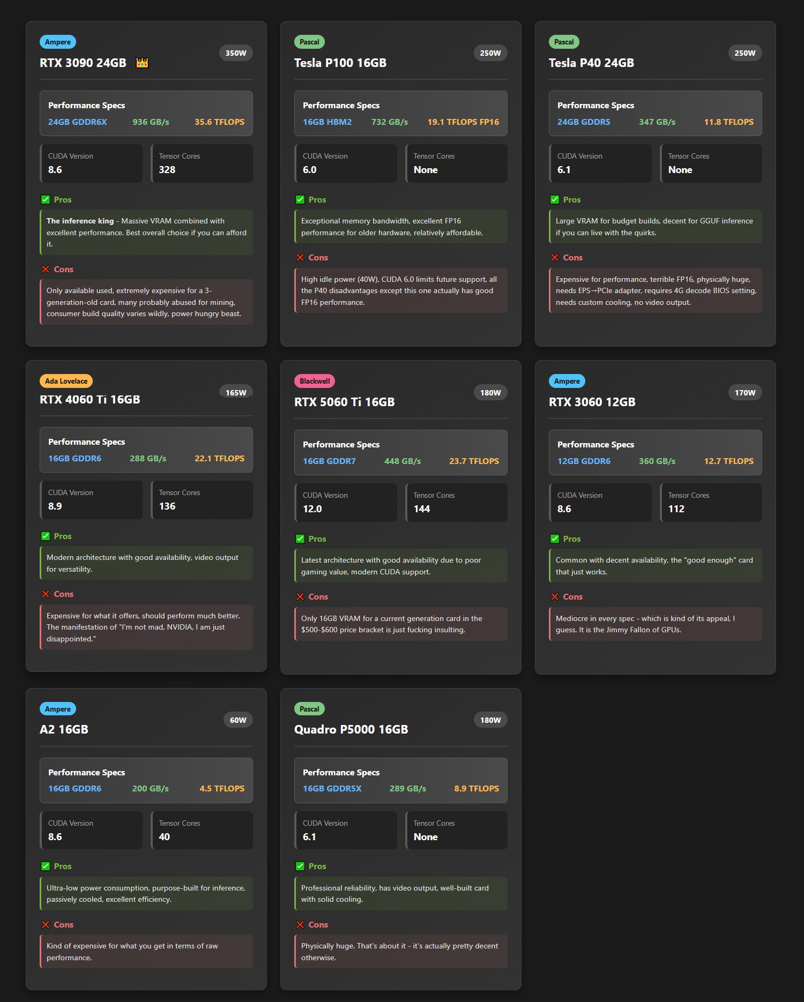Click the CUDA Version "12.0" value

(x=312, y=509)
